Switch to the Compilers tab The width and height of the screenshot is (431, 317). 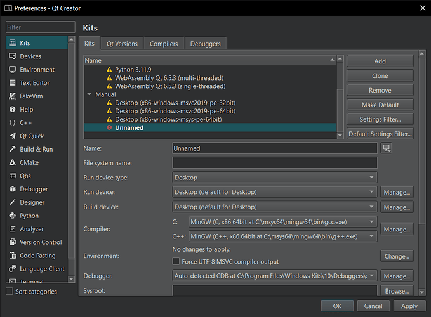tap(163, 44)
